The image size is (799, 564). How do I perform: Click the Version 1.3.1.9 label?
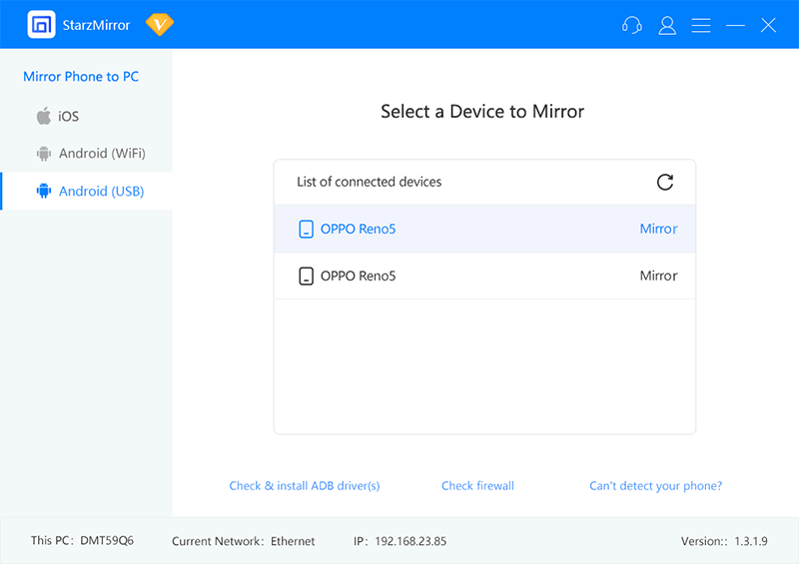[724, 541]
